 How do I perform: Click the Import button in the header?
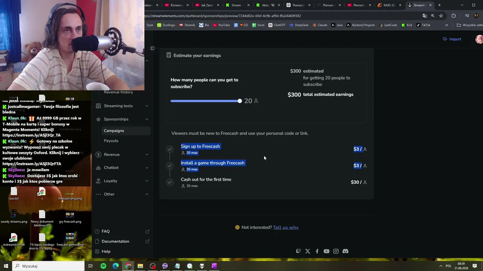[452, 39]
